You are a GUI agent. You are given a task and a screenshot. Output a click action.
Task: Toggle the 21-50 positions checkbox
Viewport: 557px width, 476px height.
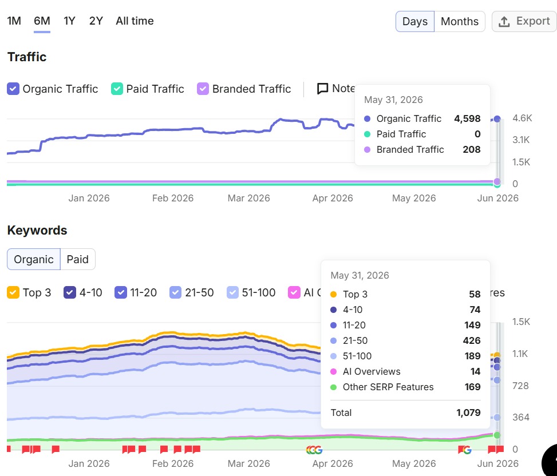pyautogui.click(x=176, y=292)
